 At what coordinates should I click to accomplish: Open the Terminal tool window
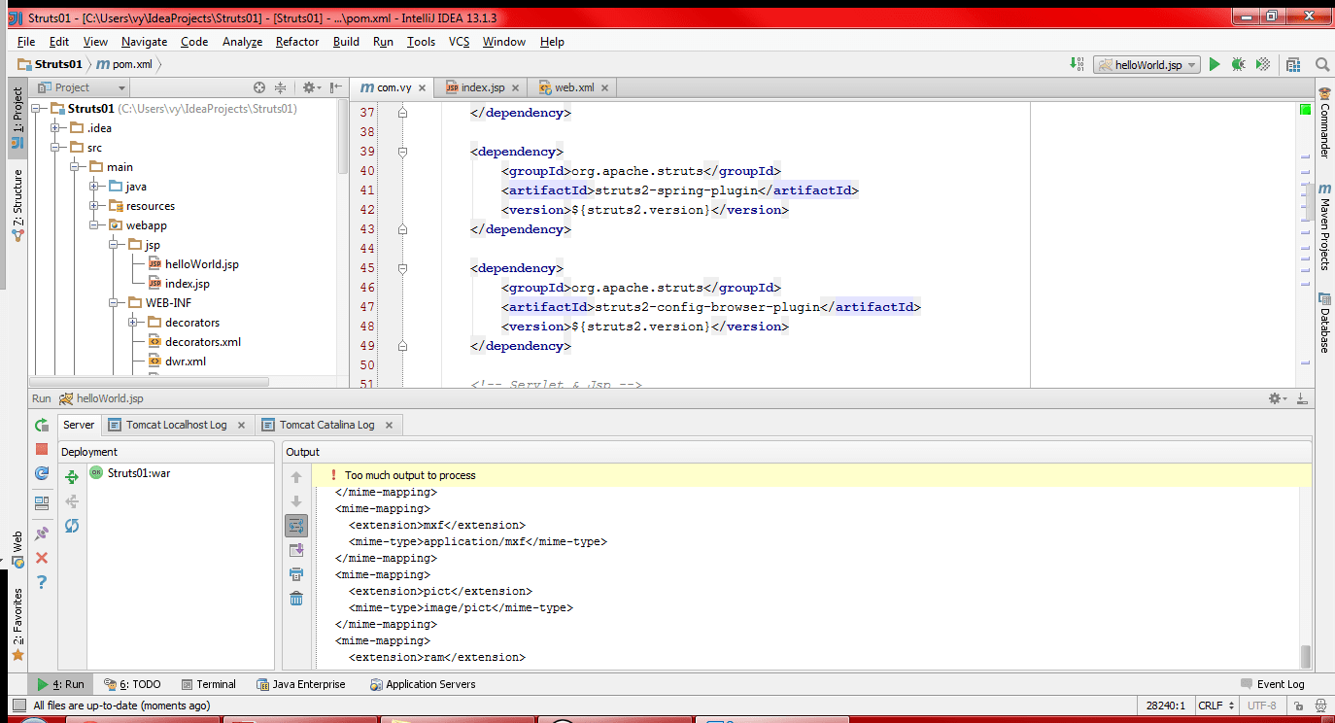pos(209,684)
